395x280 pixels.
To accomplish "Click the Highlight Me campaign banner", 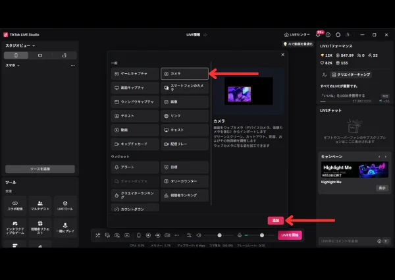I will coord(355,170).
